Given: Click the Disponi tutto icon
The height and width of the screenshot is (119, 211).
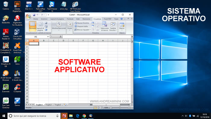Looking at the screenshot, I should (76, 26).
